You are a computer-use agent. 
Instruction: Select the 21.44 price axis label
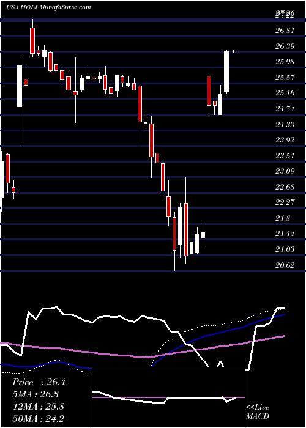pos(285,234)
